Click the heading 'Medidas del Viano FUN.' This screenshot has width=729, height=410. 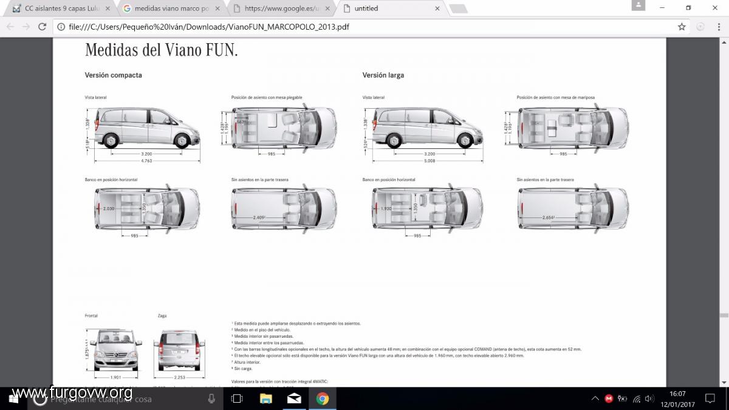coord(161,50)
